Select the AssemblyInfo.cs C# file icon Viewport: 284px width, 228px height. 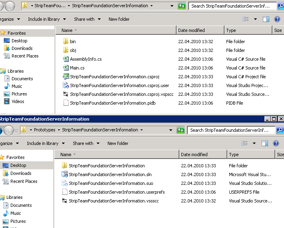tap(66, 59)
